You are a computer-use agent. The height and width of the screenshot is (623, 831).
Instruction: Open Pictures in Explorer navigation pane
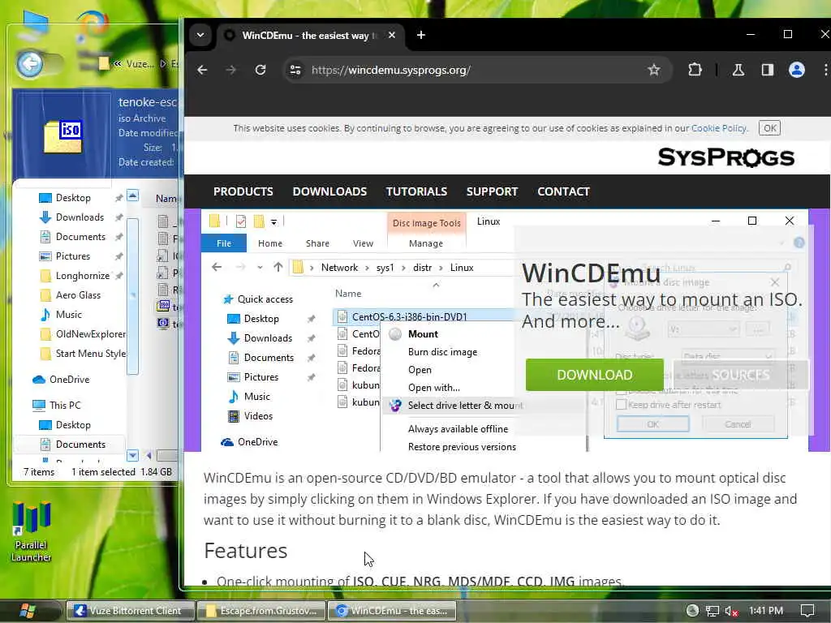[x=72, y=256]
